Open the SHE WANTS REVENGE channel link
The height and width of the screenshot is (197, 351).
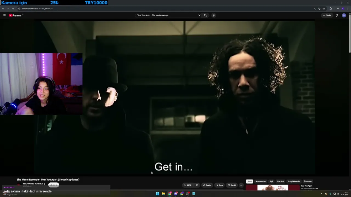click(33, 184)
